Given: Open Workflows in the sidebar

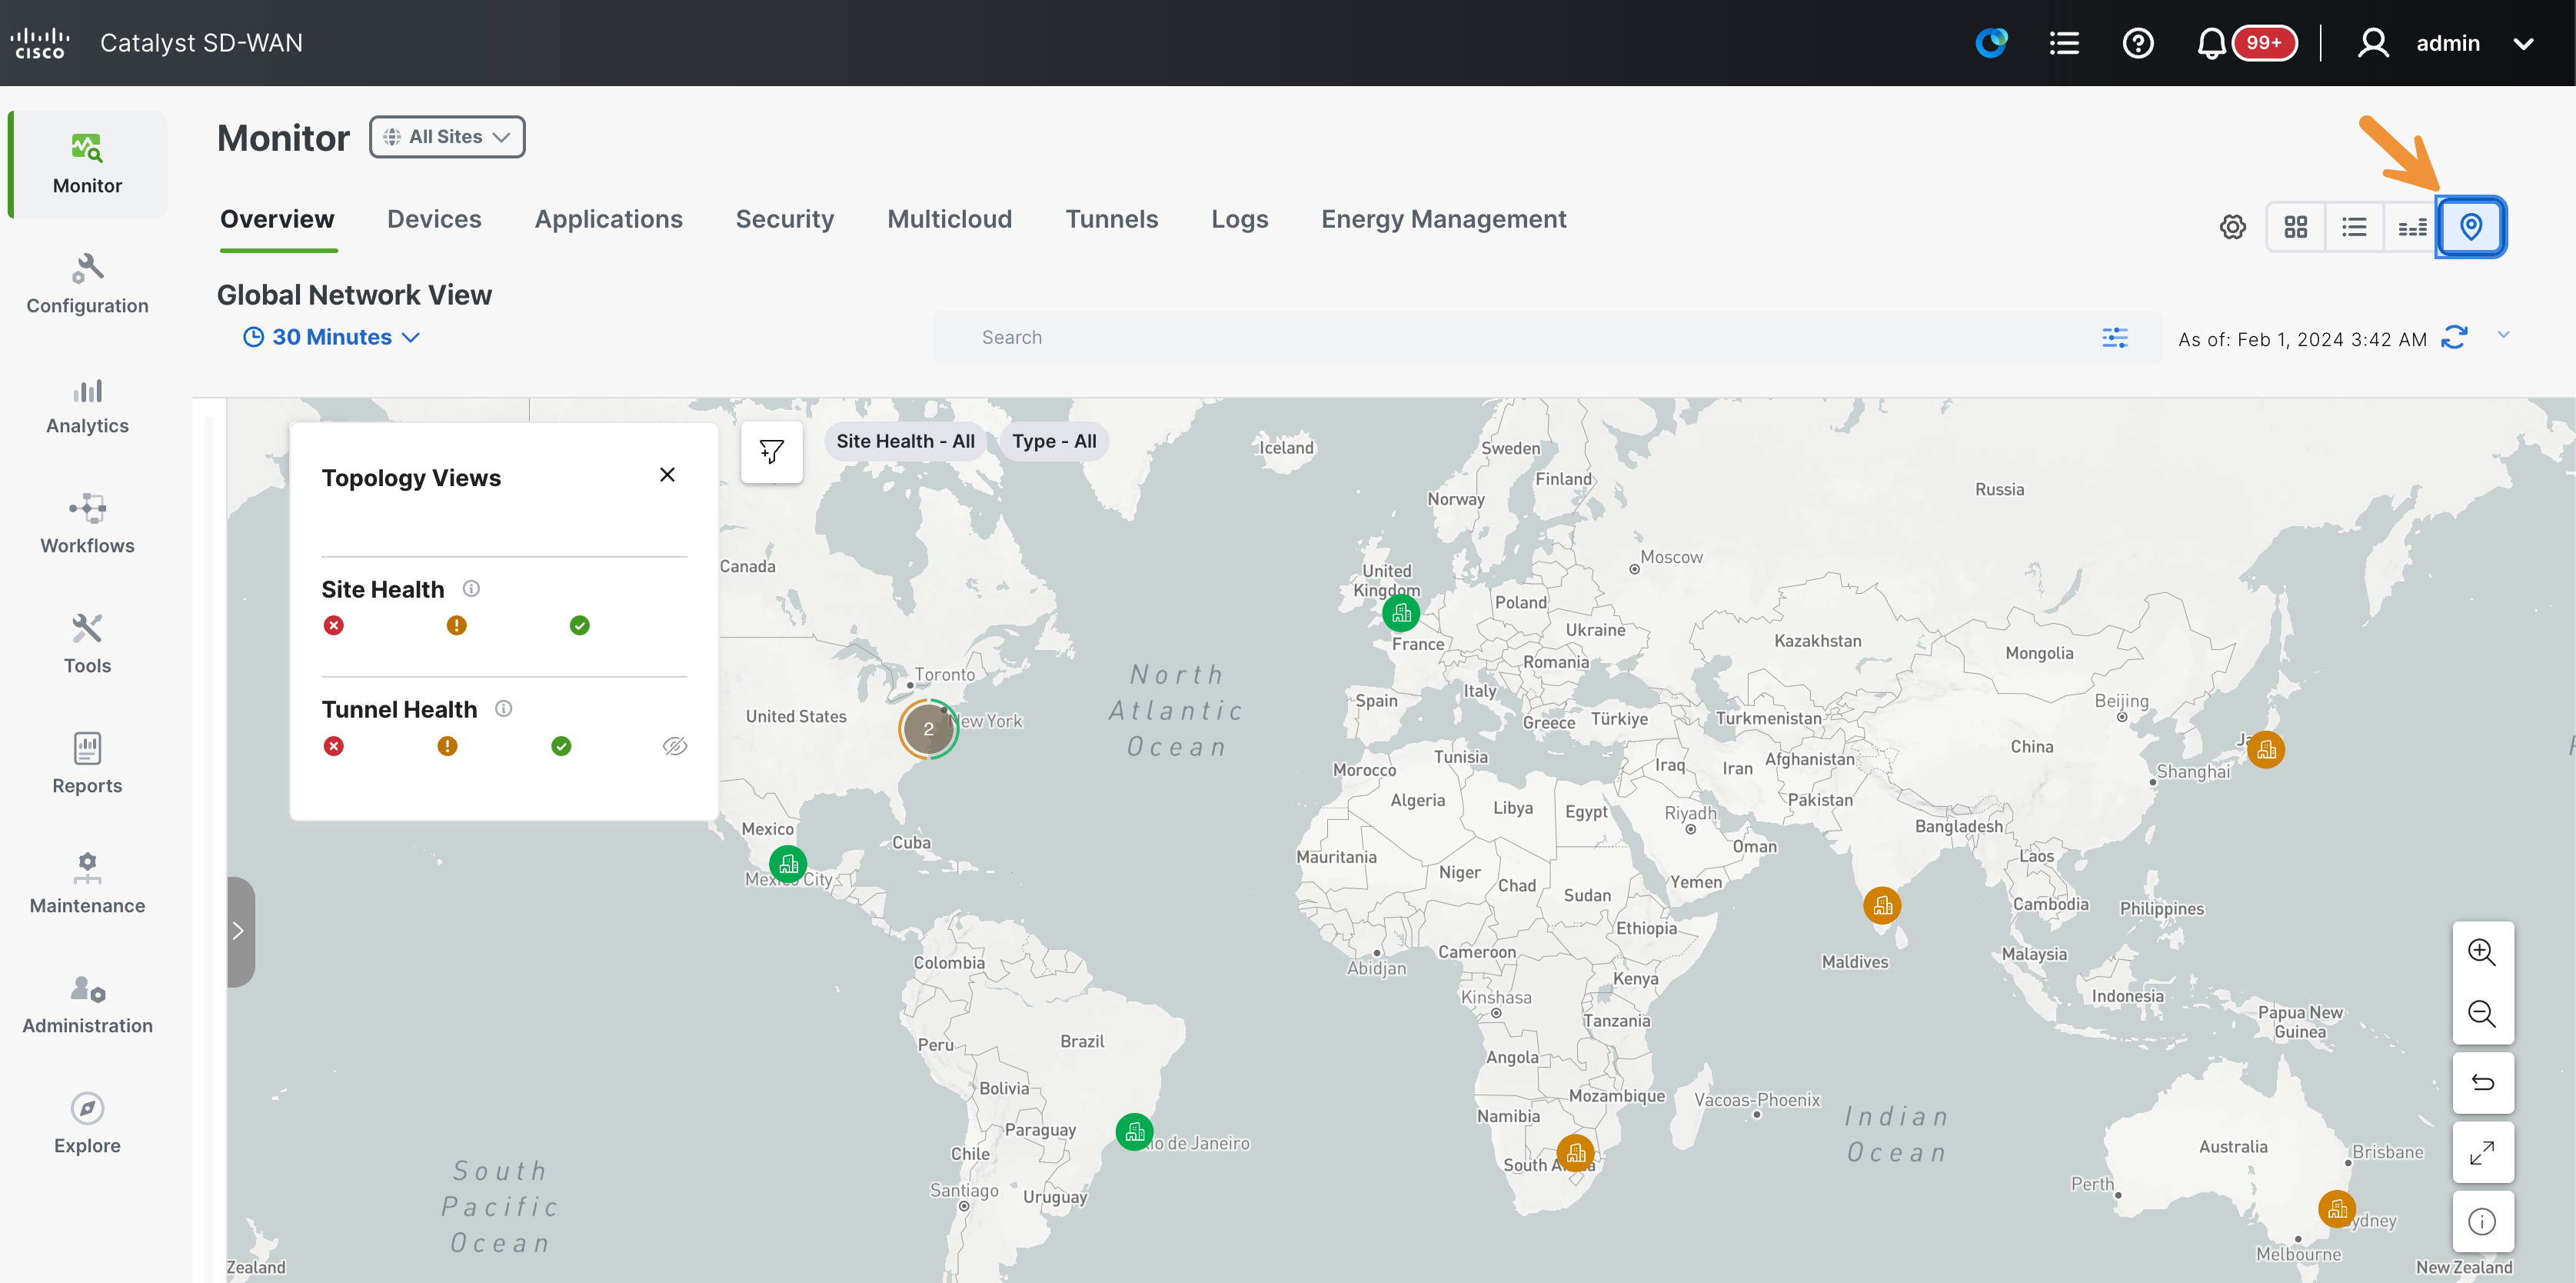Looking at the screenshot, I should pyautogui.click(x=87, y=524).
